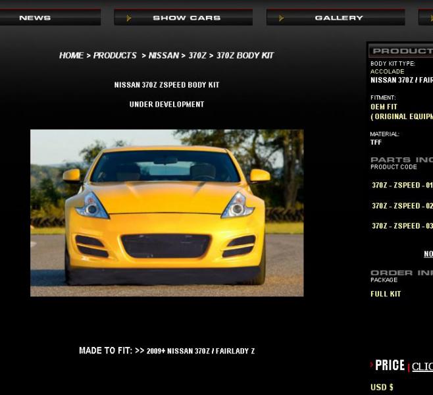Click the underlined link next to PRICE

point(422,367)
